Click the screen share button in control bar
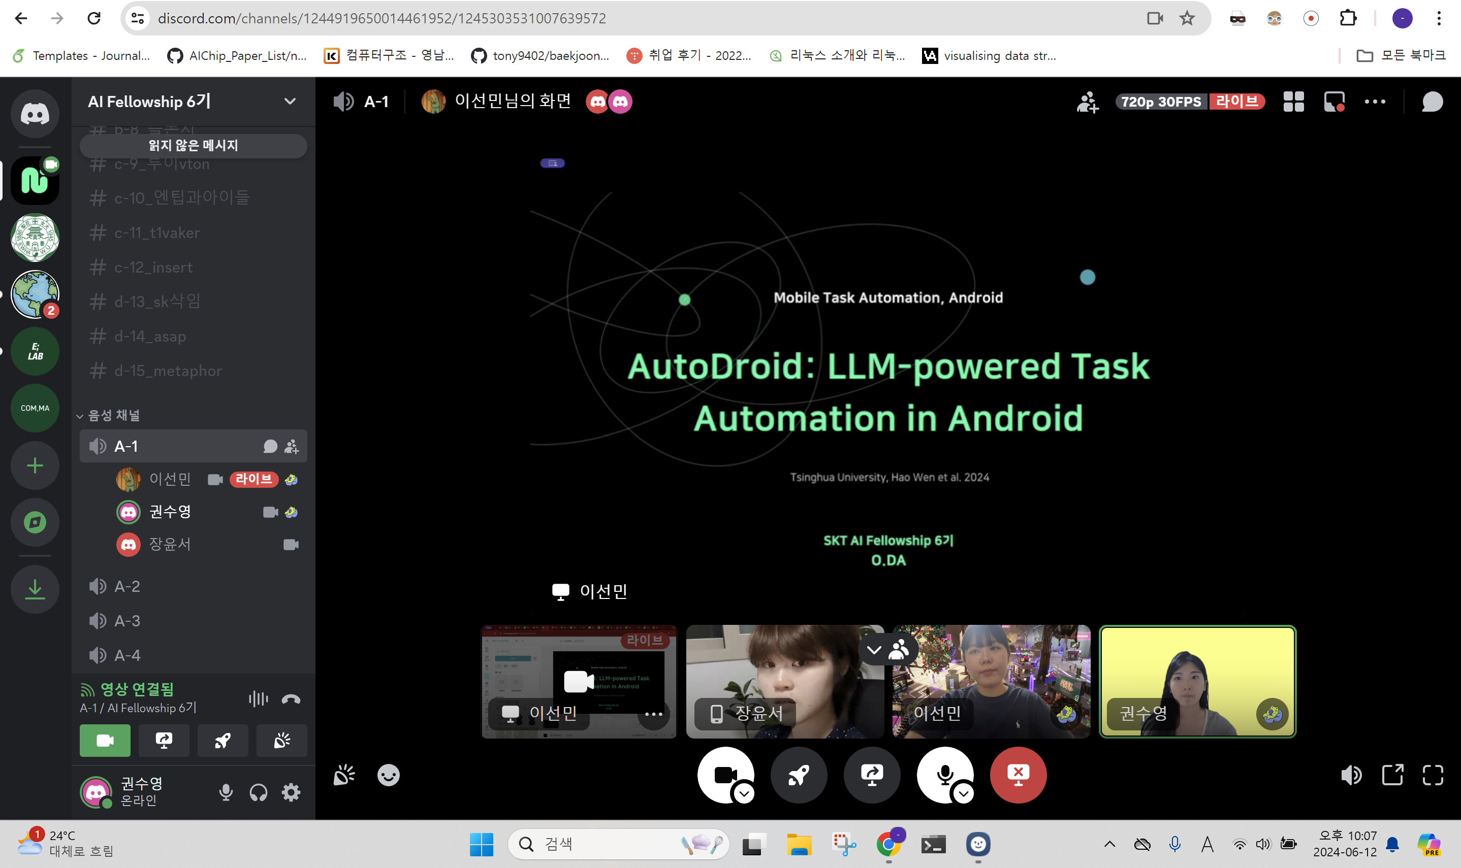This screenshot has width=1461, height=868. click(872, 775)
